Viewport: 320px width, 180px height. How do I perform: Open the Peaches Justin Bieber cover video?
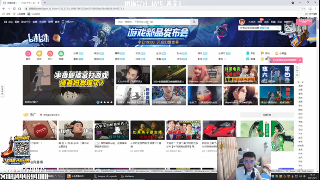205,74
